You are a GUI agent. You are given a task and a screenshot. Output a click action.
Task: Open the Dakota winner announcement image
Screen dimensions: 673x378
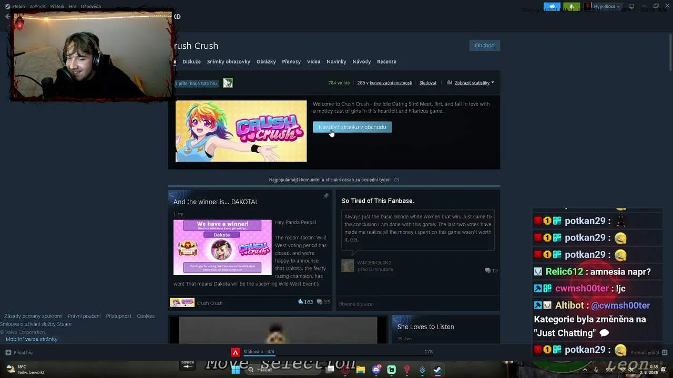click(222, 247)
